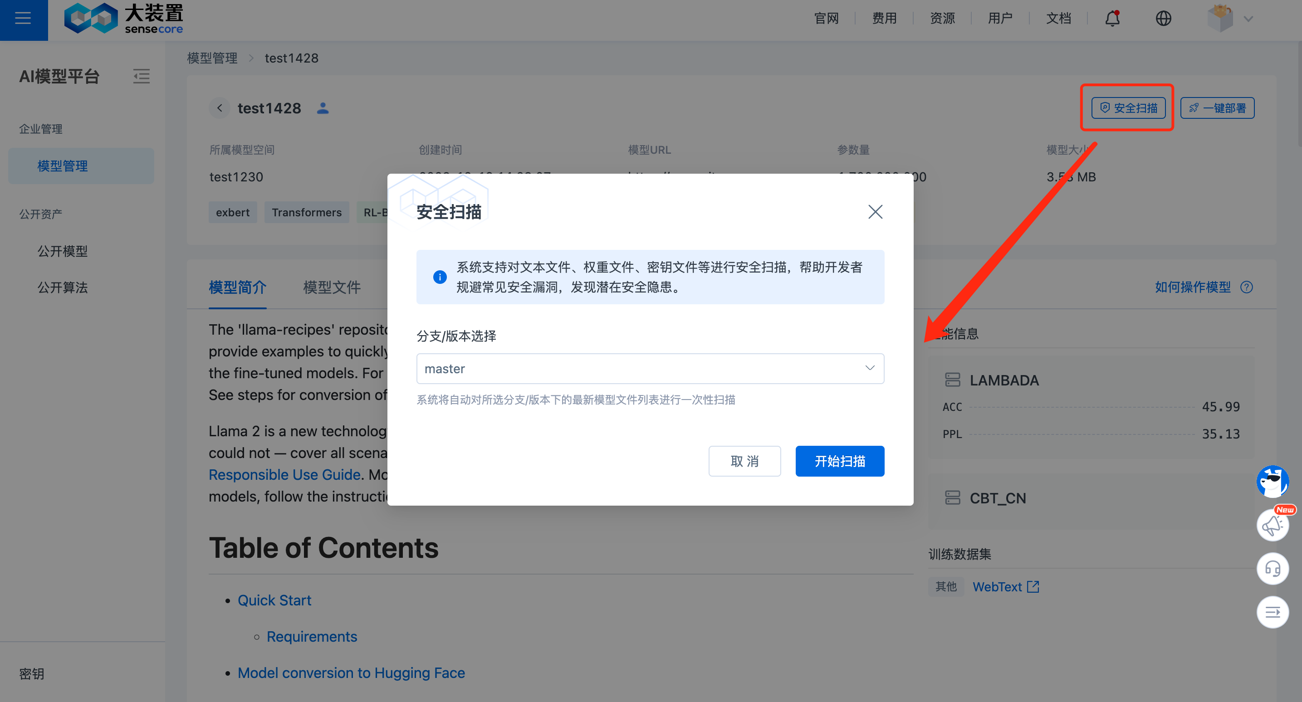Switch to the 模型简介 tab
The height and width of the screenshot is (702, 1302).
tap(238, 287)
